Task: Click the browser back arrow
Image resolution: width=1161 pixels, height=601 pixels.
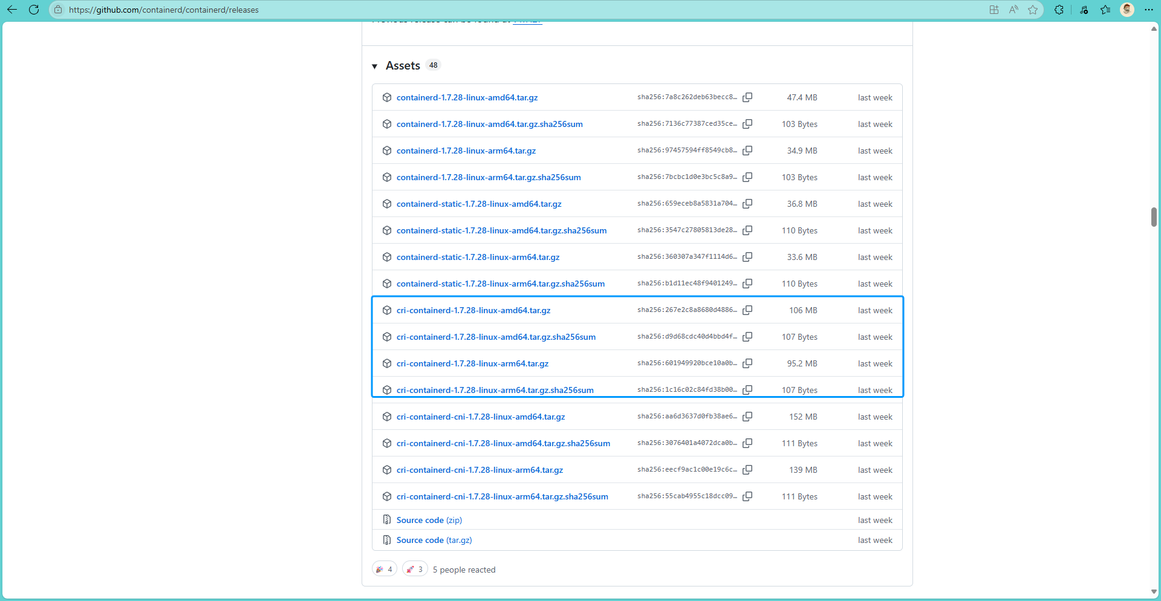Action: coord(12,10)
